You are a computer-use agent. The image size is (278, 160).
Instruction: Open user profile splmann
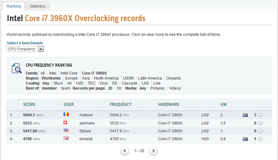click(87, 123)
